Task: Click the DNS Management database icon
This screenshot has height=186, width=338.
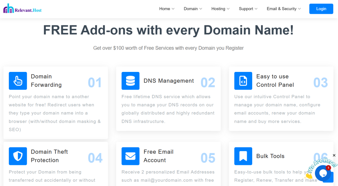Action: tap(130, 81)
